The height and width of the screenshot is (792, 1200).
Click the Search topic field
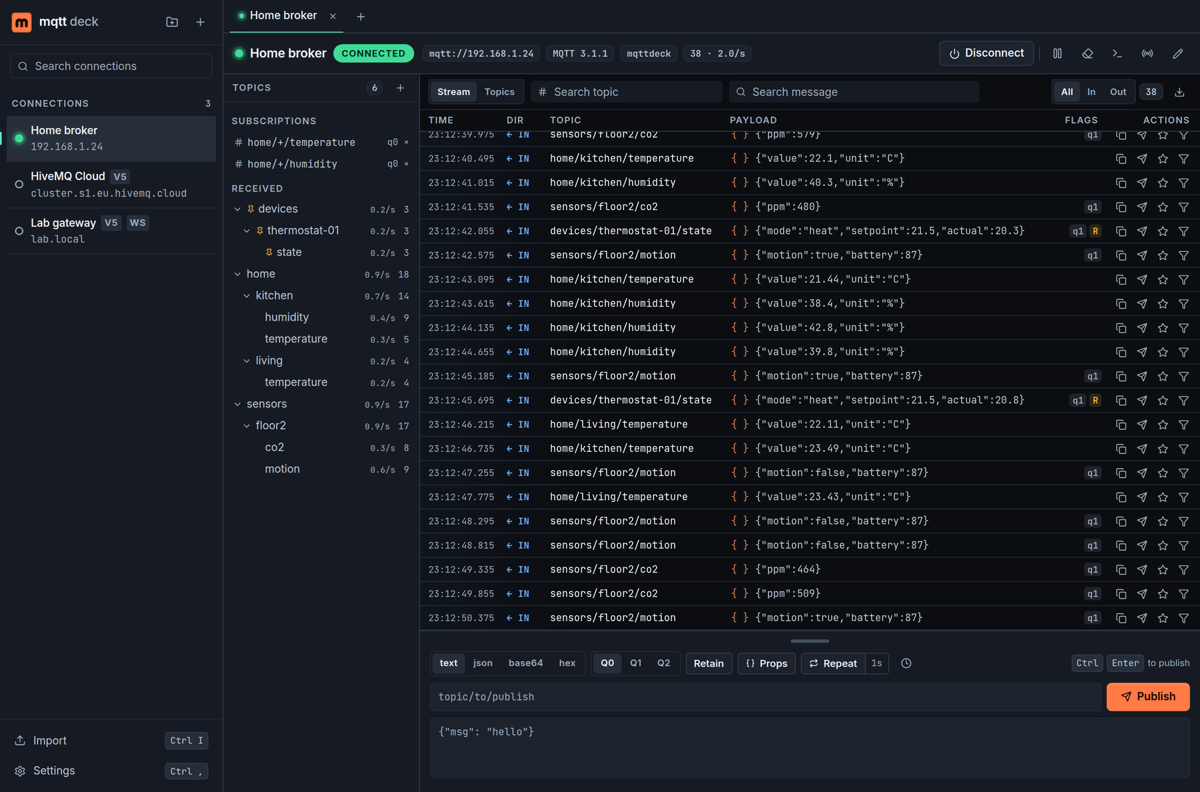coord(627,92)
